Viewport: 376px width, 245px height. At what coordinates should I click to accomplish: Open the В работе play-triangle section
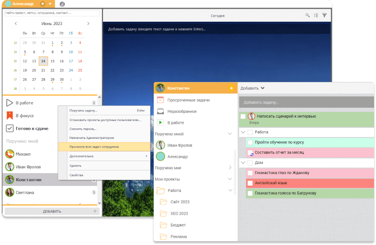tap(10, 103)
